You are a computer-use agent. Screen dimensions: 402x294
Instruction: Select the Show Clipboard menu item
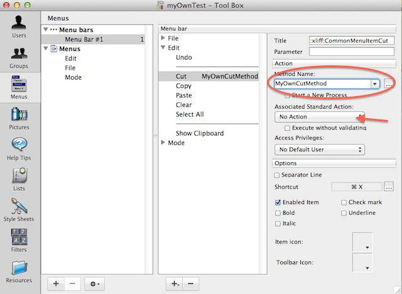coord(199,133)
